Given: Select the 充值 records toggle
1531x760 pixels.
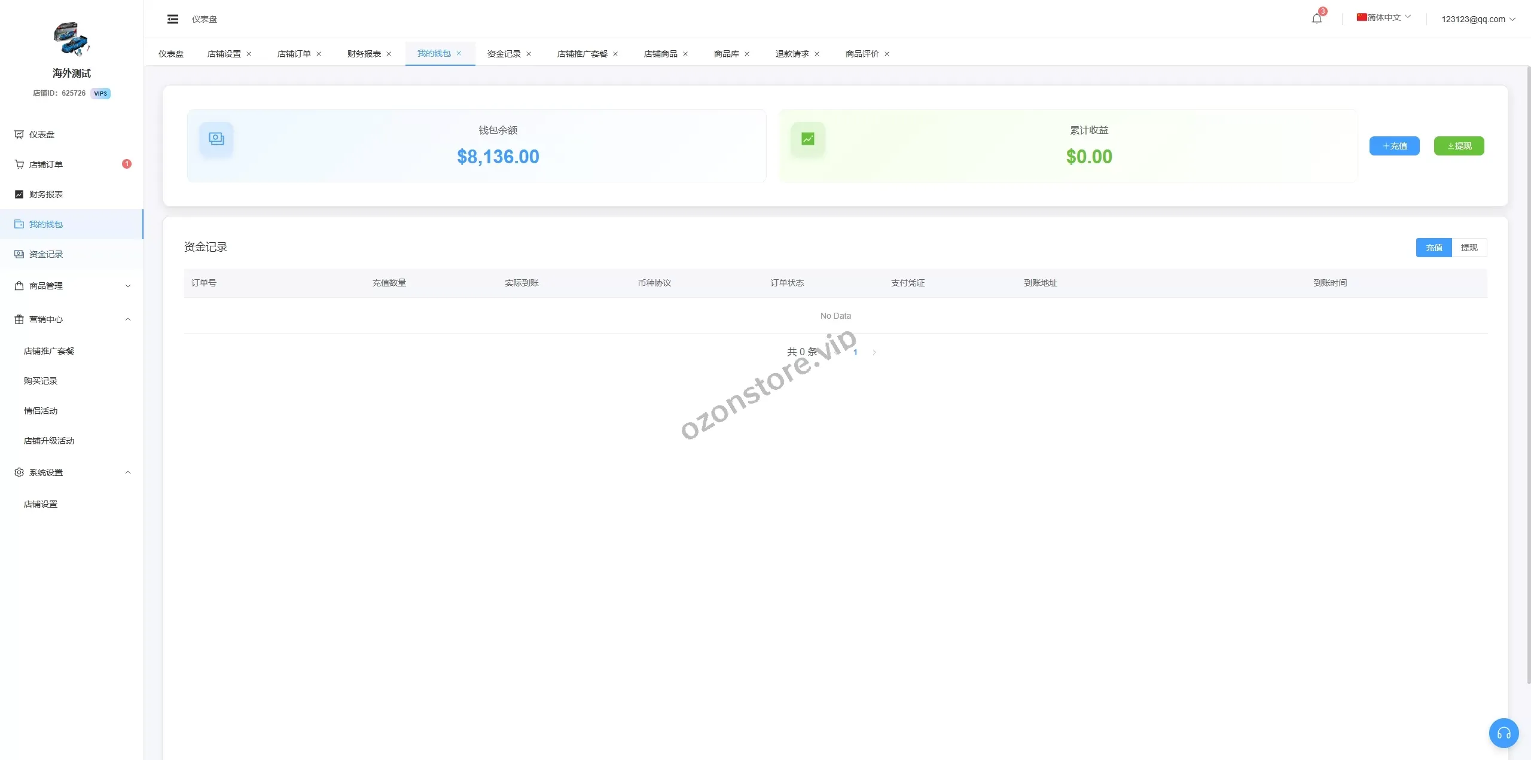Looking at the screenshot, I should coord(1434,248).
